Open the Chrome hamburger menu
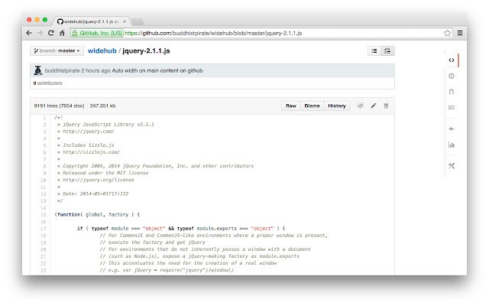489x306 pixels. click(x=460, y=33)
